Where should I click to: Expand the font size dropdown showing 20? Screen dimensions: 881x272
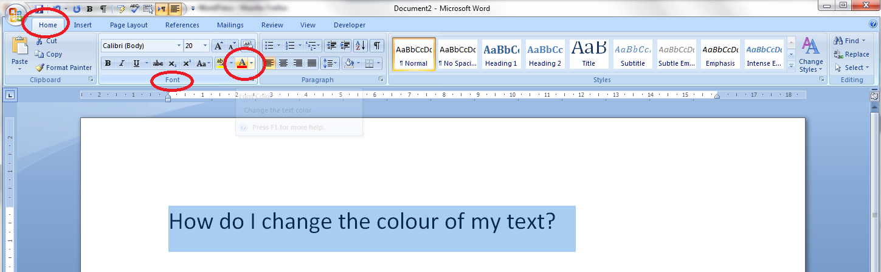tap(206, 46)
